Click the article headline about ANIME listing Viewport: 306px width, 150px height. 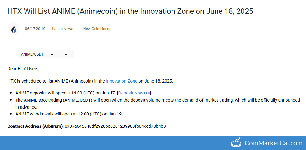(x=130, y=12)
